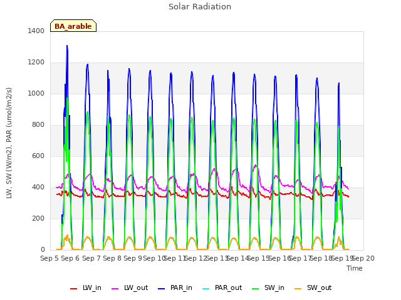
Task: Click the cyan PAR_out legend color marker
Action: pyautogui.click(x=206, y=289)
